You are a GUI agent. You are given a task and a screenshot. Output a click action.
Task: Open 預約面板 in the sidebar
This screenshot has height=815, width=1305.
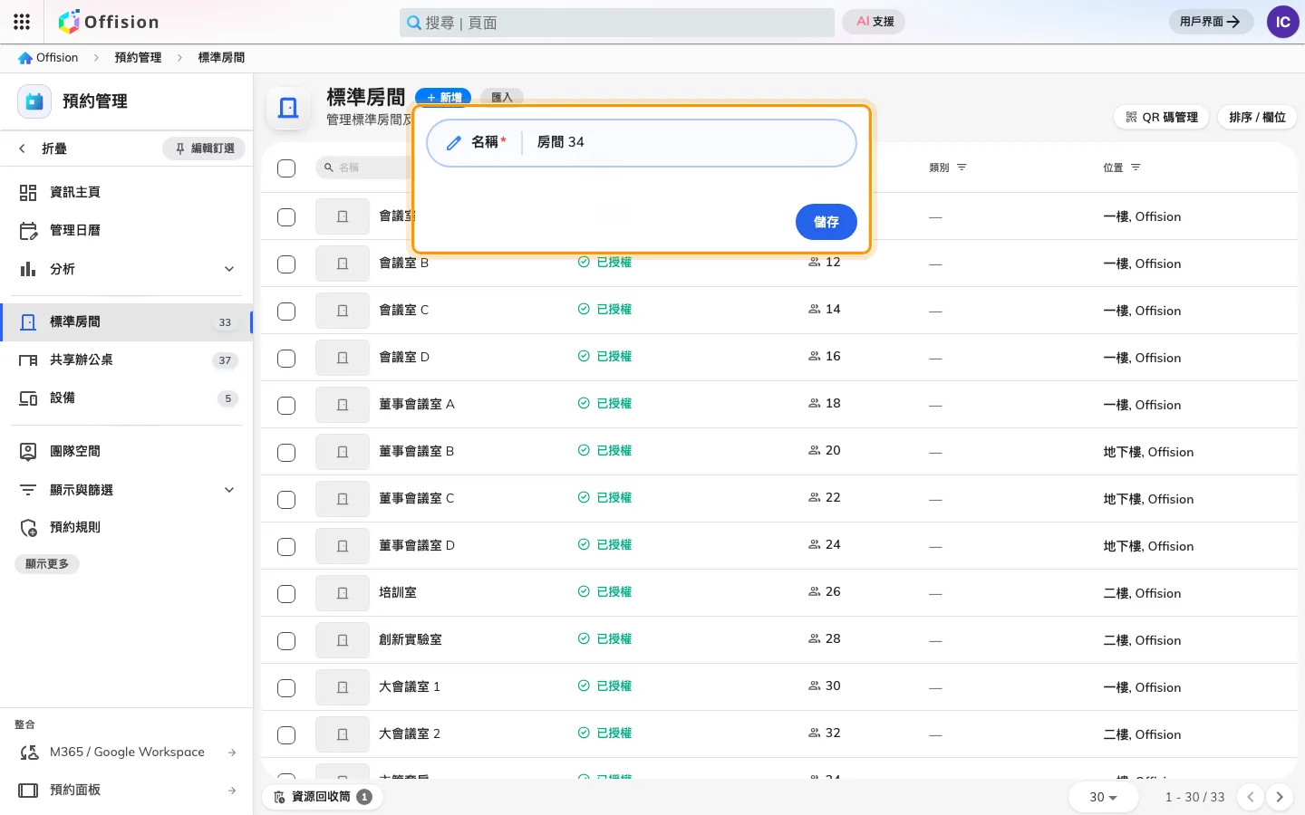(x=126, y=790)
